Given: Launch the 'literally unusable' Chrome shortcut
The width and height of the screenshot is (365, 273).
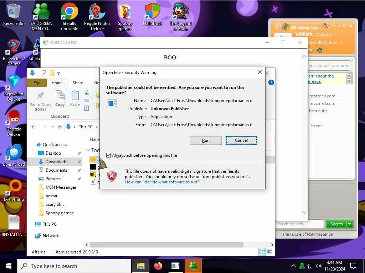Looking at the screenshot, I should (x=70, y=17).
